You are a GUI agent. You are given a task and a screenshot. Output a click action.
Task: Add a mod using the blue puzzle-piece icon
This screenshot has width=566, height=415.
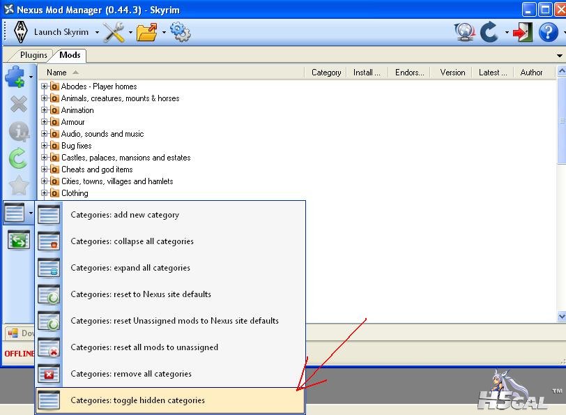tap(15, 77)
